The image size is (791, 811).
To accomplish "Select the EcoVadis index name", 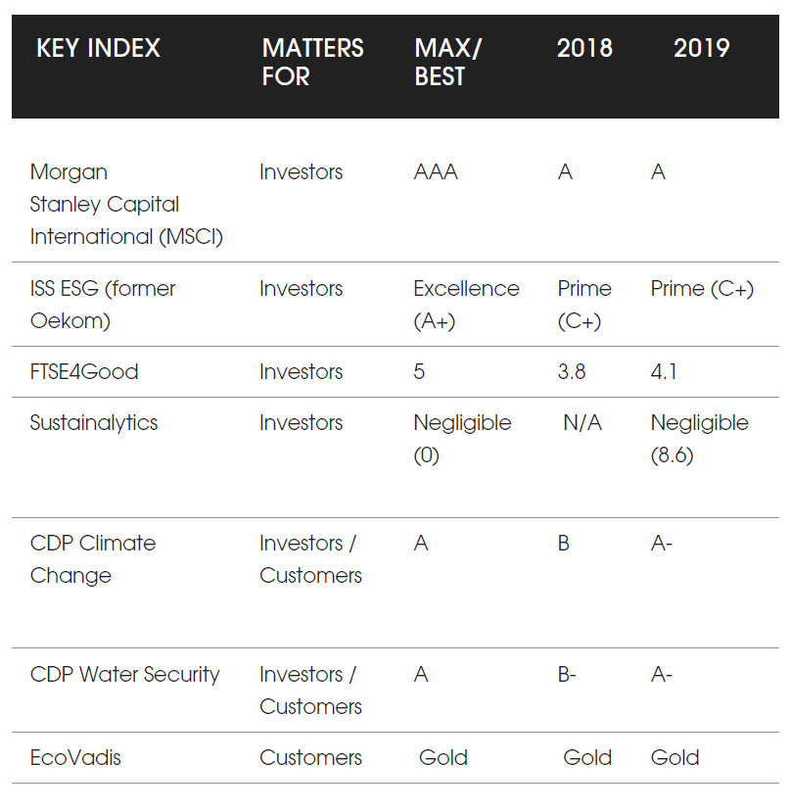I will click(x=75, y=758).
